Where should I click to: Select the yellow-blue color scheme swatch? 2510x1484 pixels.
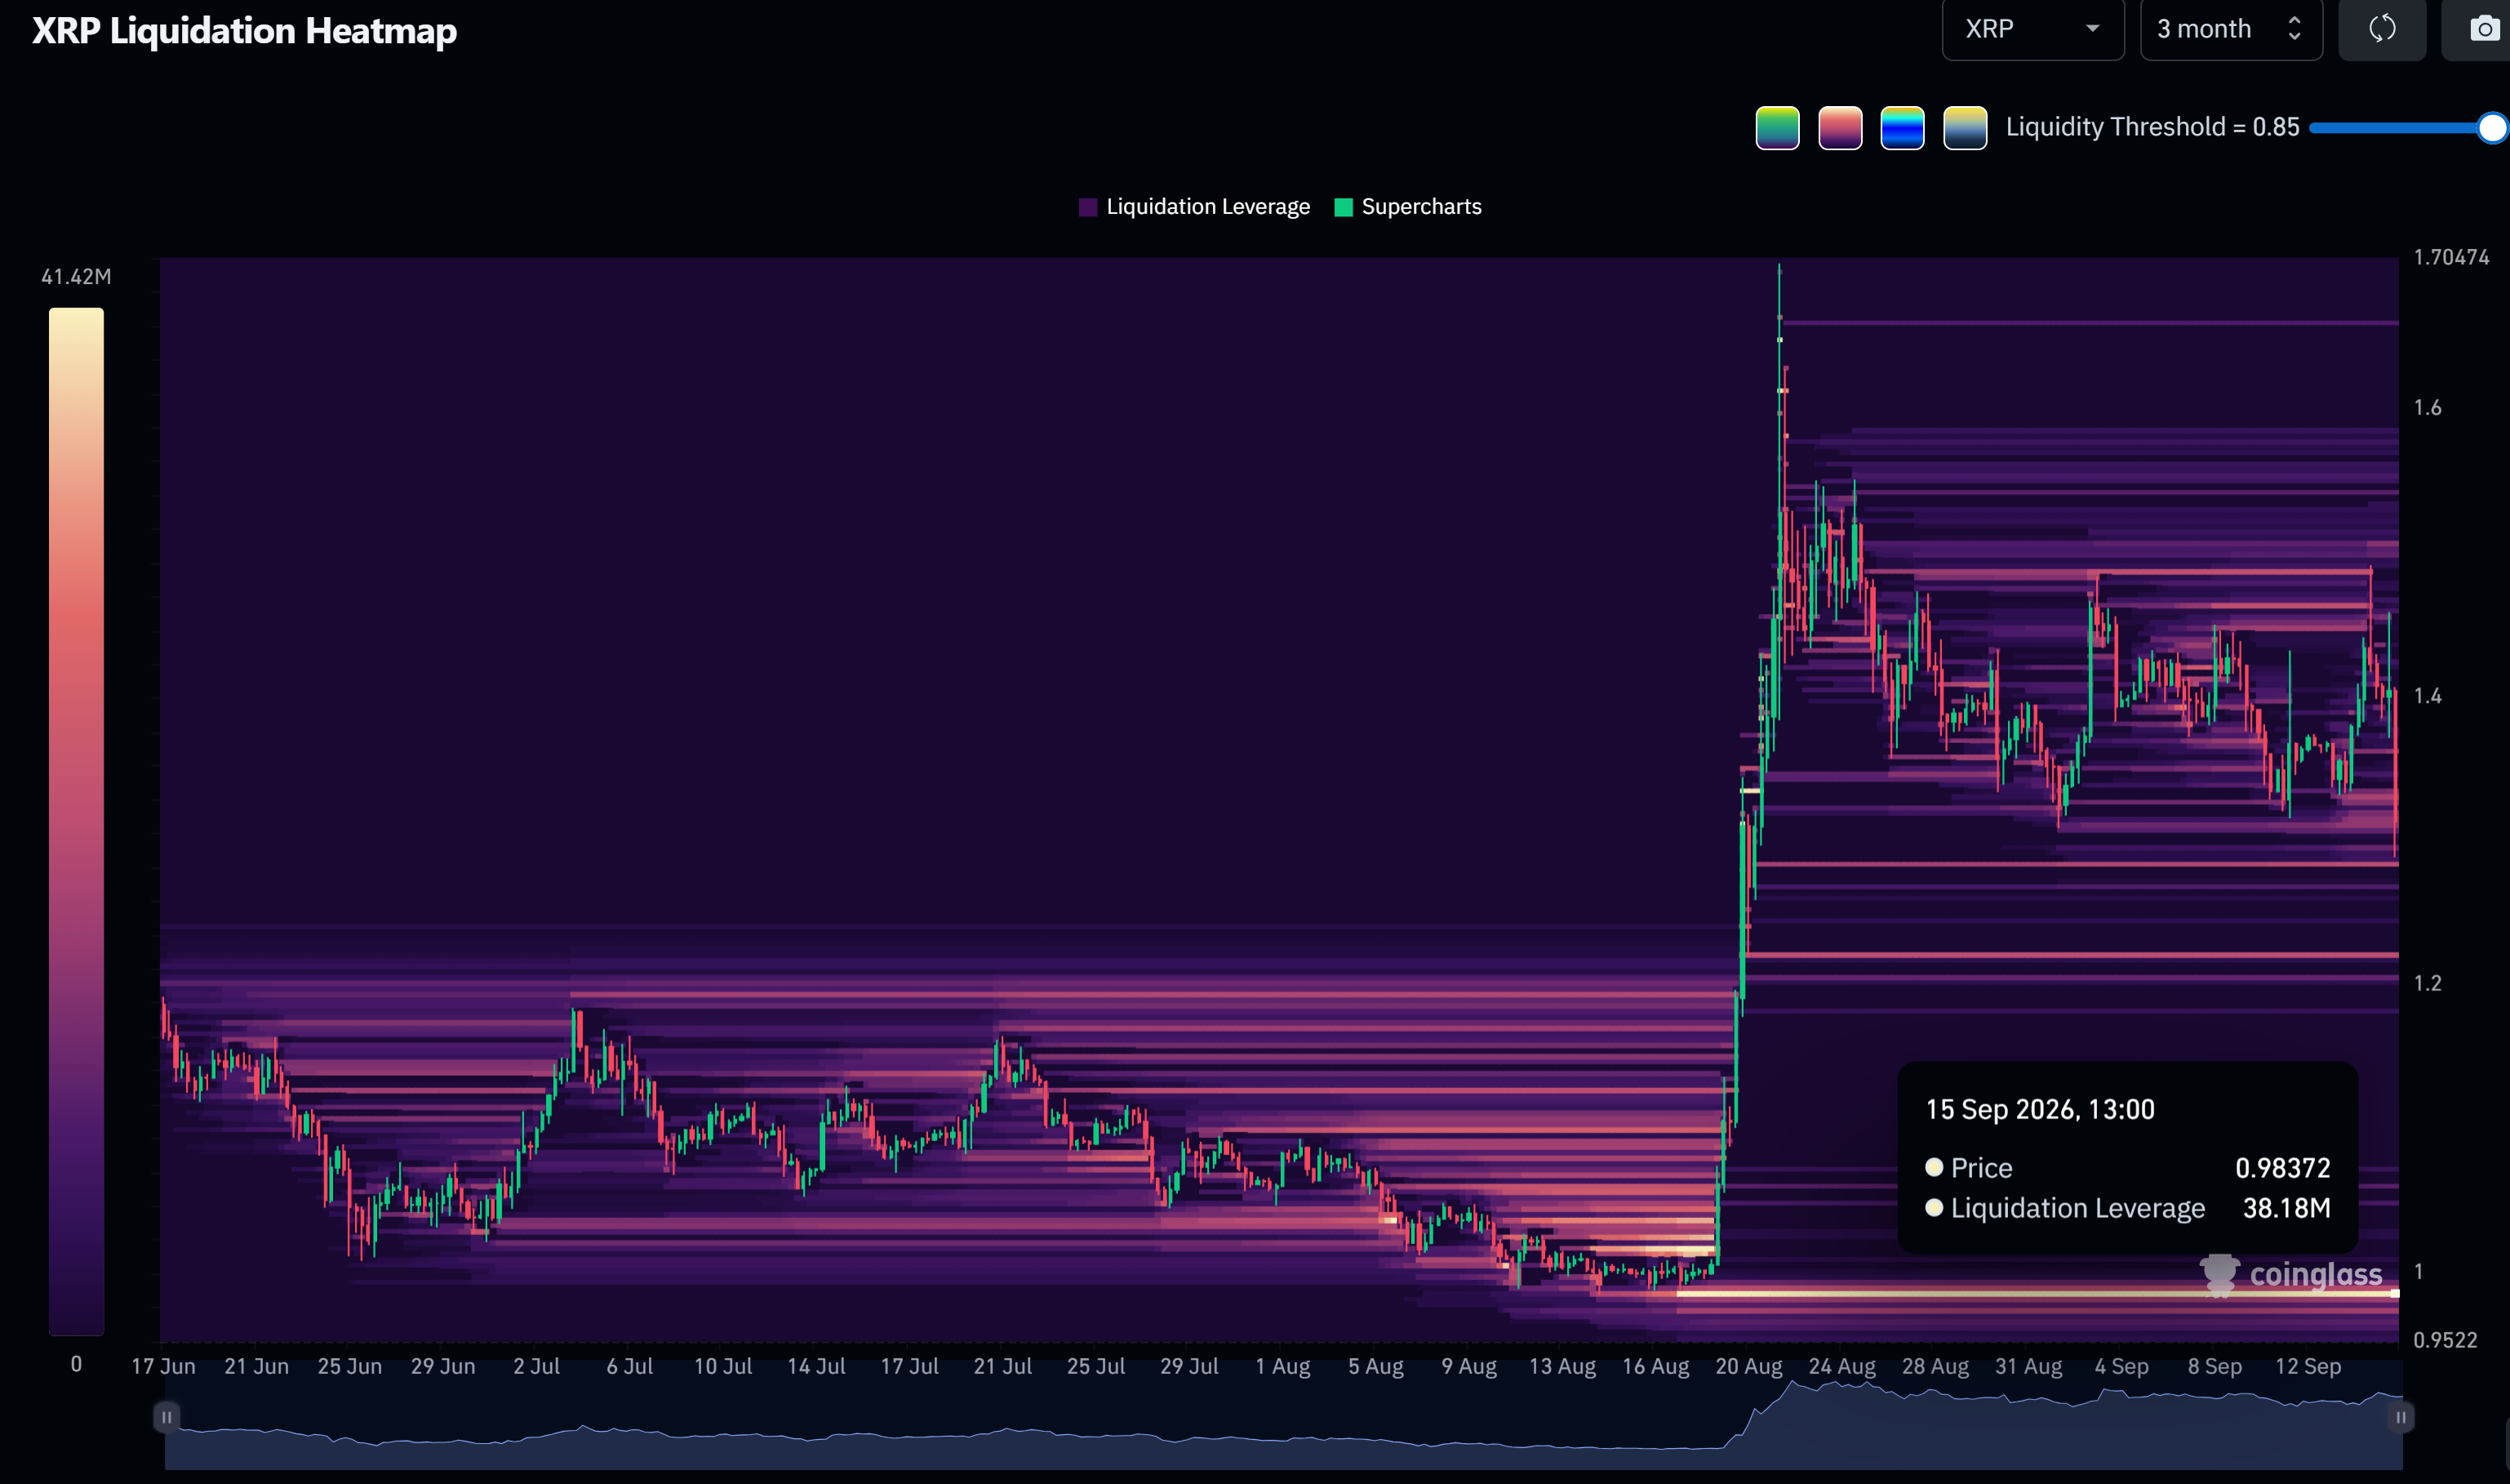pos(1965,128)
